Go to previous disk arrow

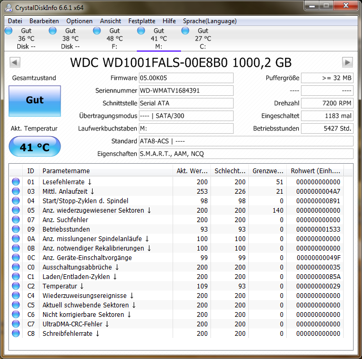coord(15,62)
